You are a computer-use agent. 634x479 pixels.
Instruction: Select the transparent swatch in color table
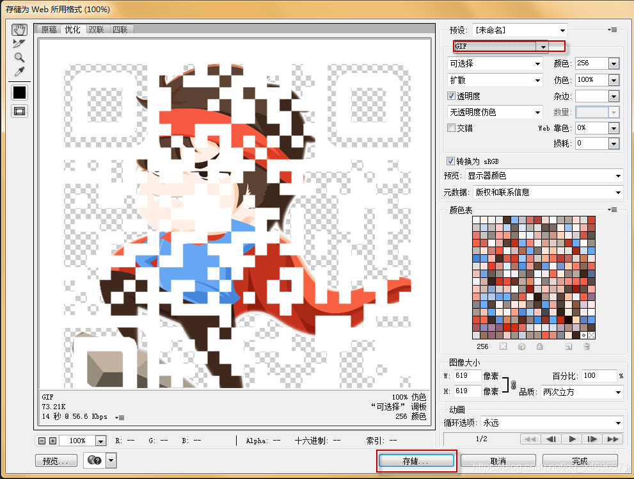click(x=591, y=336)
